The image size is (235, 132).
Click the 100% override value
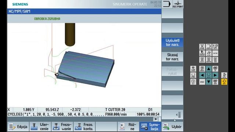(x=141, y=114)
